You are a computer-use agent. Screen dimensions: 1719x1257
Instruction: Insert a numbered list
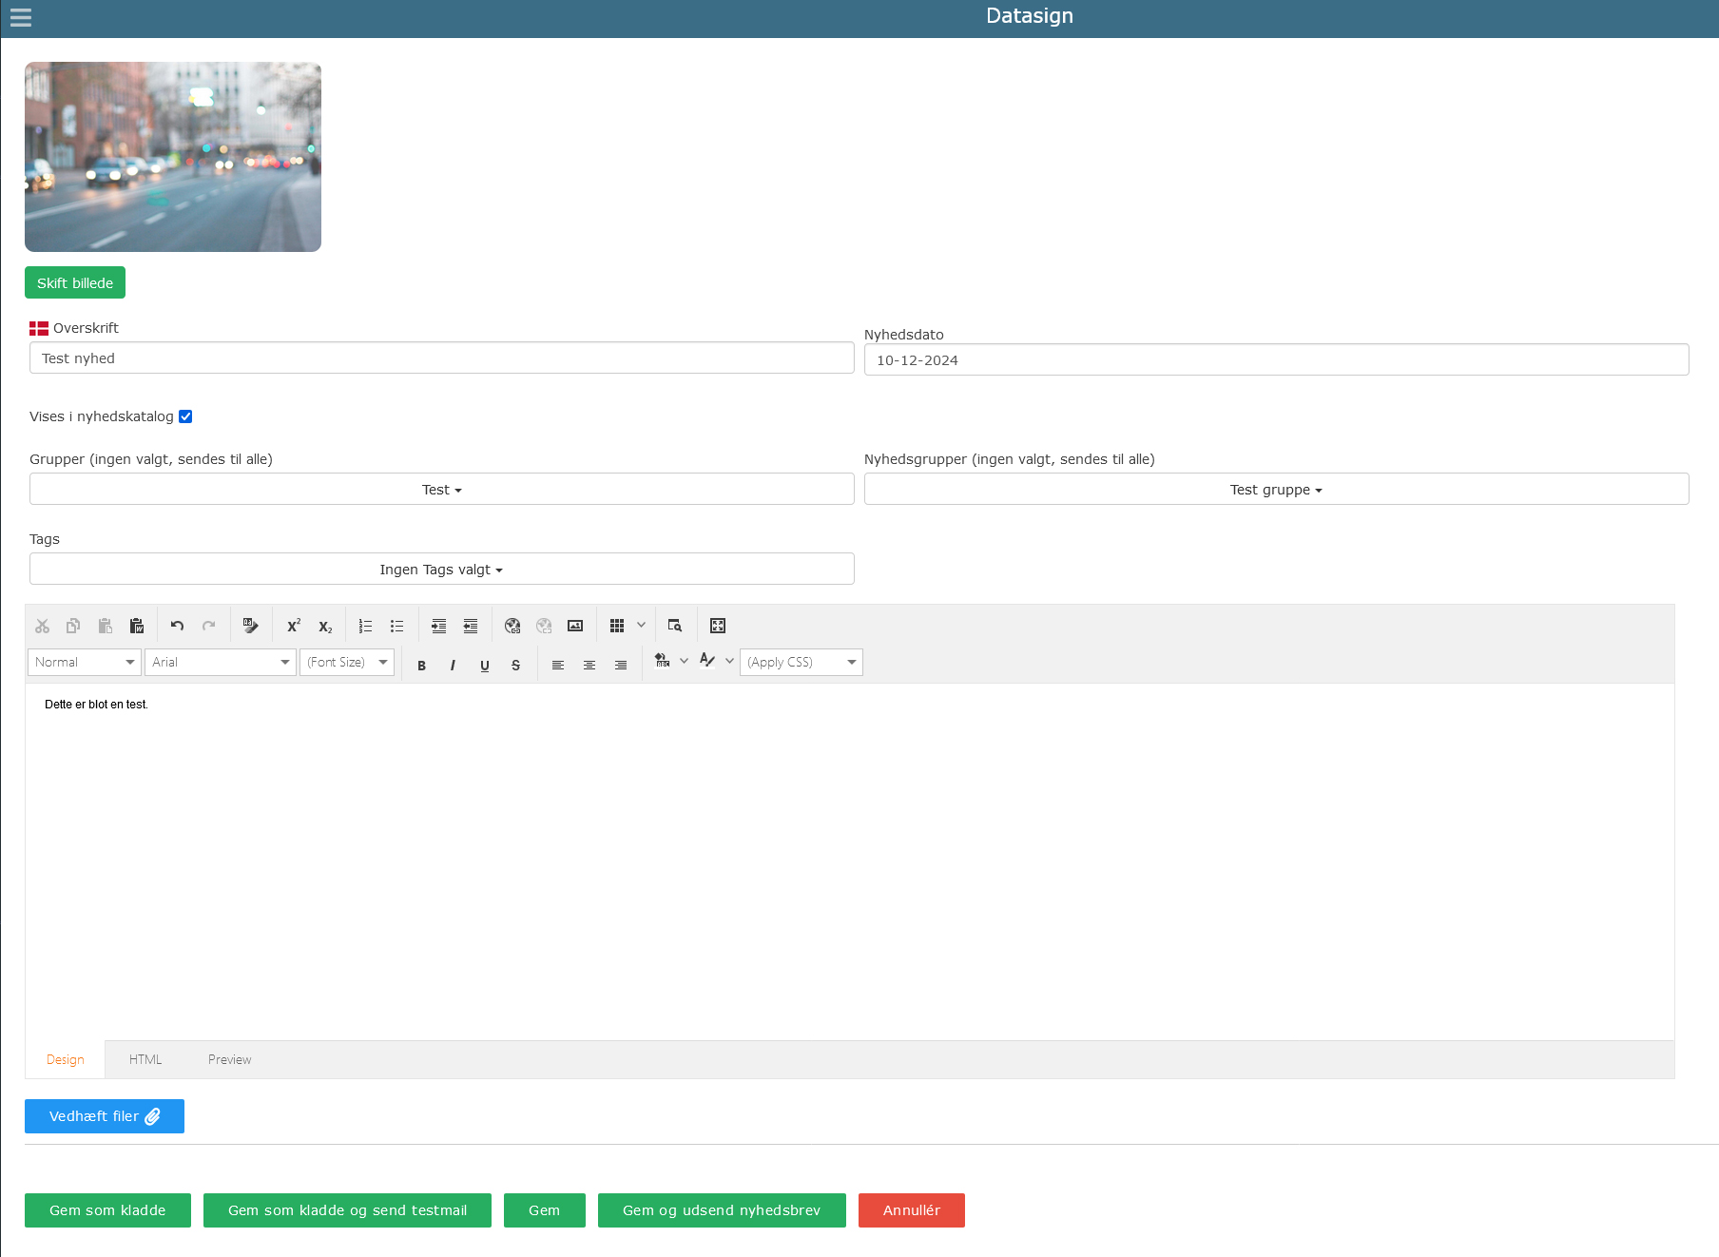click(365, 626)
